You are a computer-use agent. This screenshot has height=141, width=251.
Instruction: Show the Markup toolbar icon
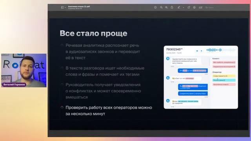click(195, 7)
